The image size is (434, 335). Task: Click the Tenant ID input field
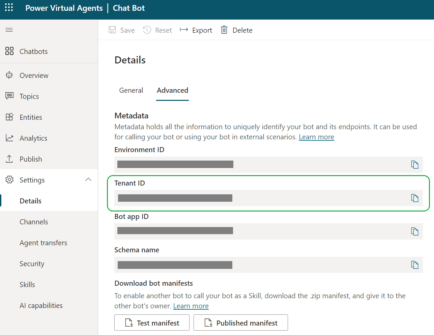point(236,198)
